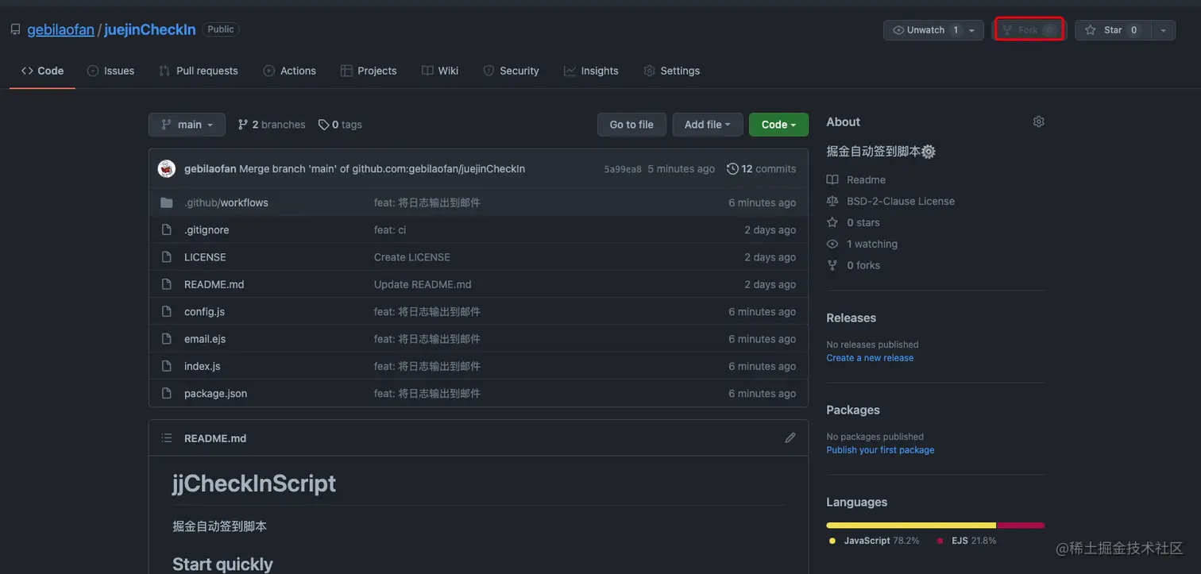This screenshot has height=574, width=1201.
Task: Open About settings gear icon
Action: (1038, 121)
